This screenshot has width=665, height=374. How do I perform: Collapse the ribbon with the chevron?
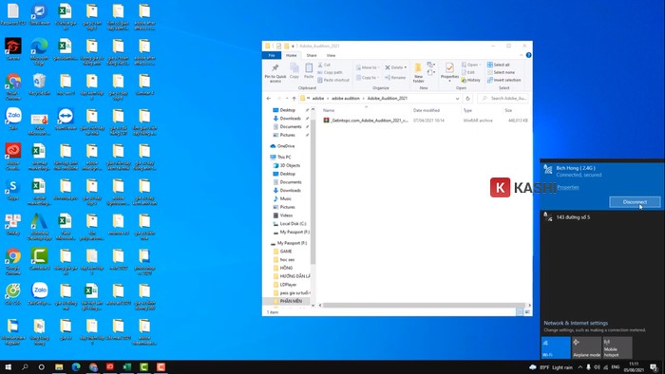(522, 55)
